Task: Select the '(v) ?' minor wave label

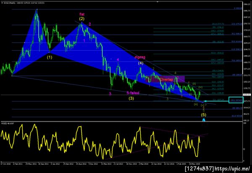Action: click(204, 105)
